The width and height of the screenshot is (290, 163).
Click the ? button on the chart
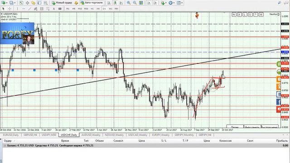click(256, 14)
